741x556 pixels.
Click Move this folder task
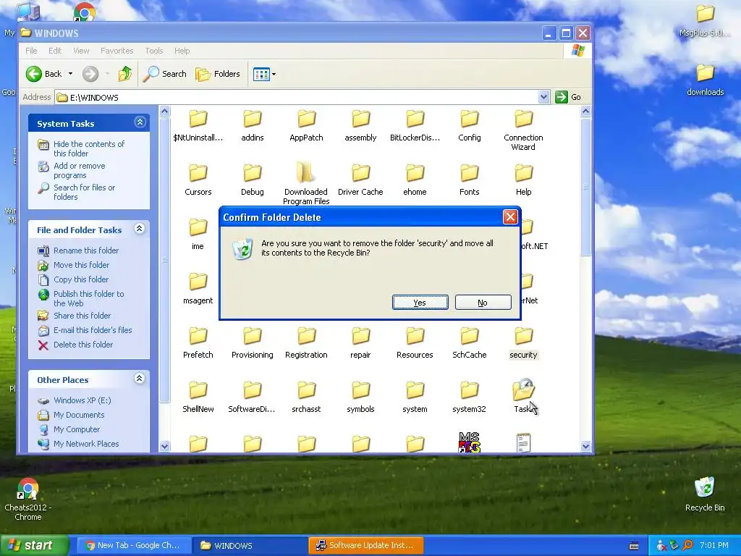(81, 265)
